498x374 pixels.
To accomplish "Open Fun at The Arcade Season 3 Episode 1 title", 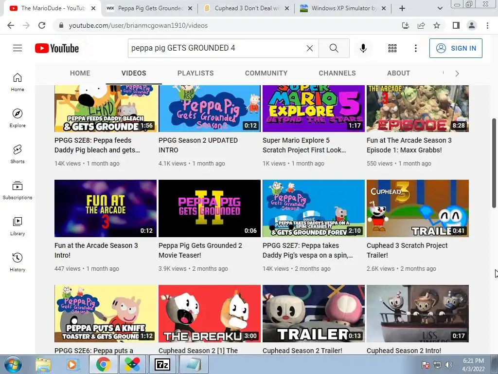I will (x=409, y=145).
